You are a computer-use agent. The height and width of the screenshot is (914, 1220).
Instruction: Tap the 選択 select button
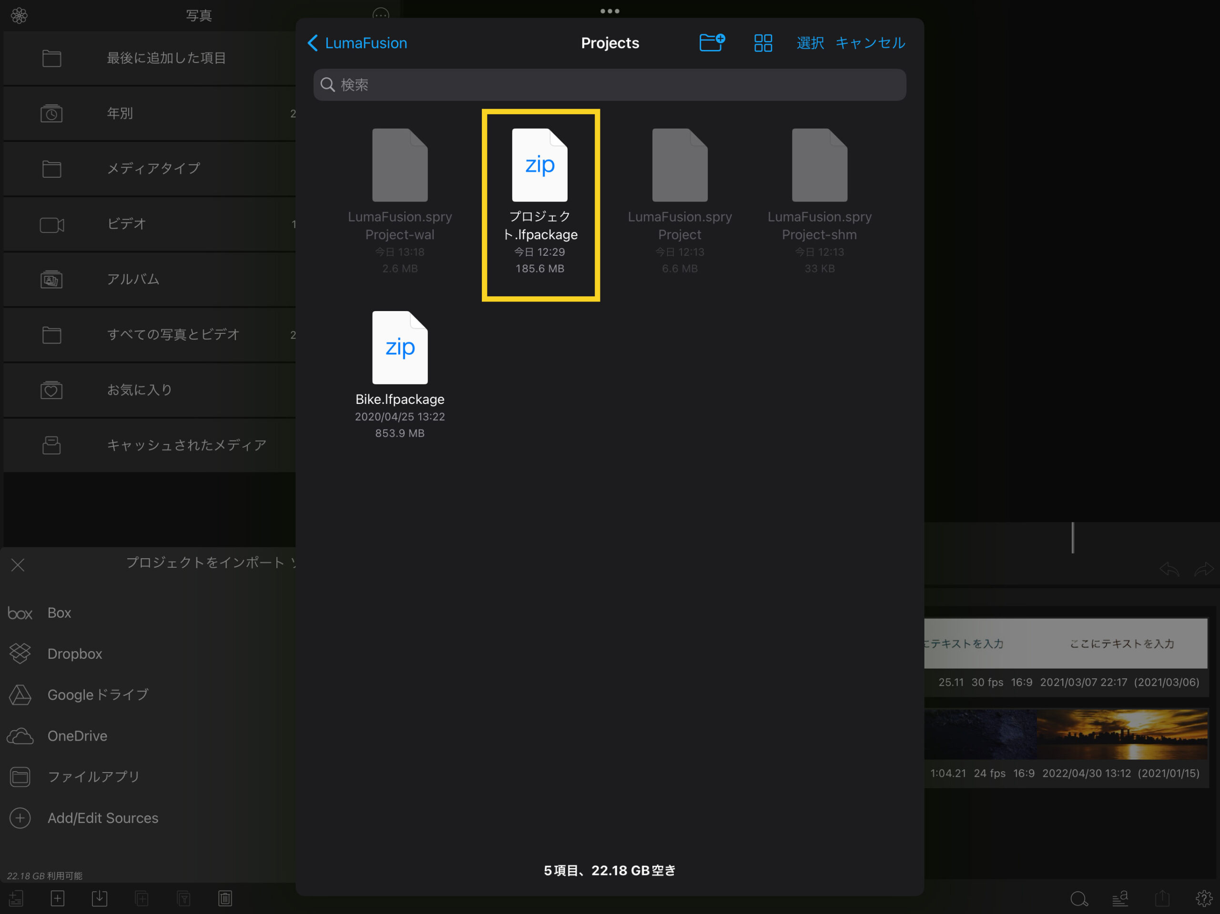click(810, 43)
